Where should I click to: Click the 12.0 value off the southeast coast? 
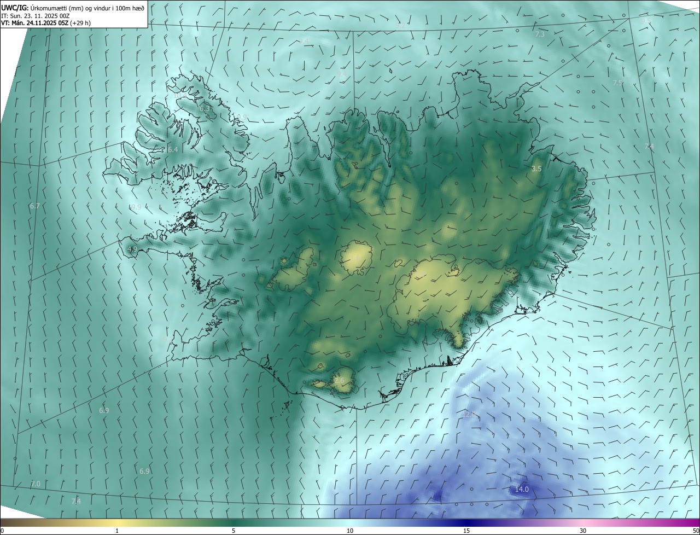click(469, 415)
